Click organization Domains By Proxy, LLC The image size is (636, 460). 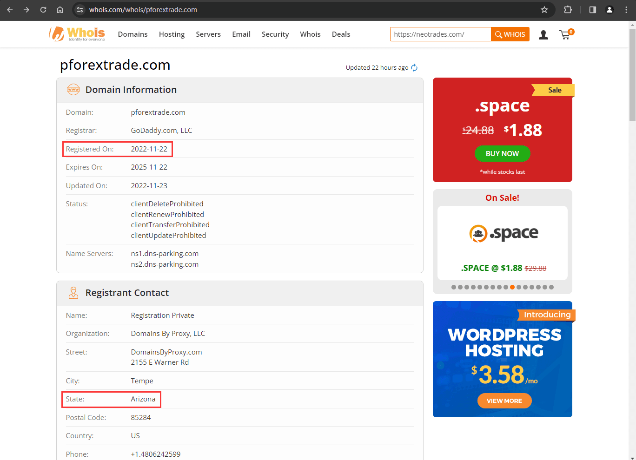point(168,334)
